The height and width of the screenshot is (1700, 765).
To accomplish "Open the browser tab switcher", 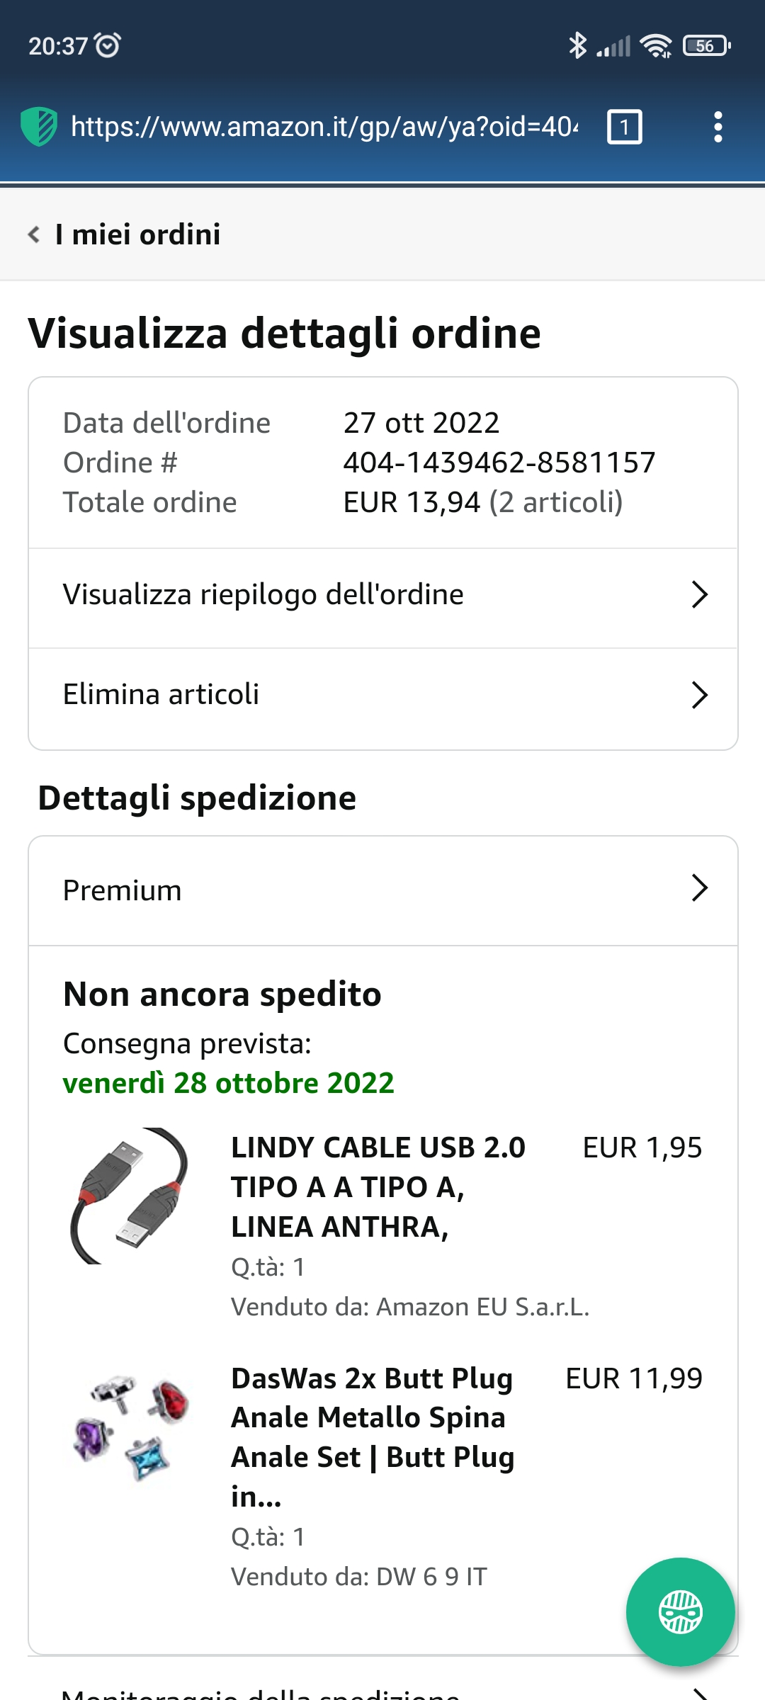I will point(624,127).
